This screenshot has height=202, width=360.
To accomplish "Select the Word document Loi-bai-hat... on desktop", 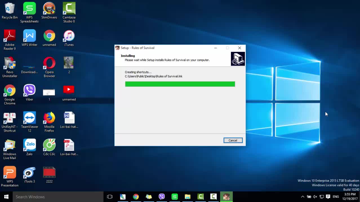I will [x=69, y=120].
